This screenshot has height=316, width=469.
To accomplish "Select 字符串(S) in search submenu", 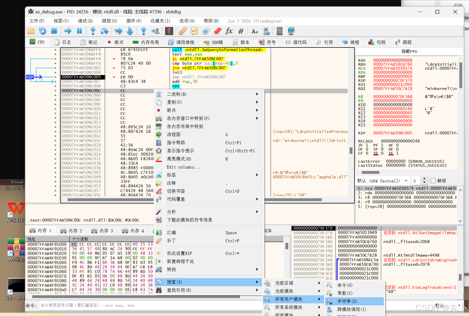I will [x=355, y=301].
